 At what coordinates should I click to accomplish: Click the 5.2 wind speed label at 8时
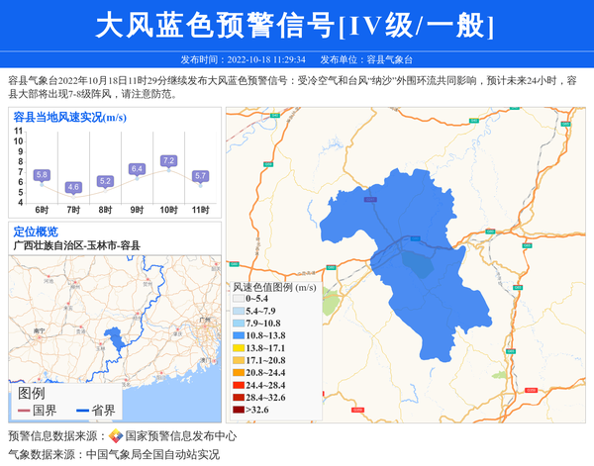[105, 181]
